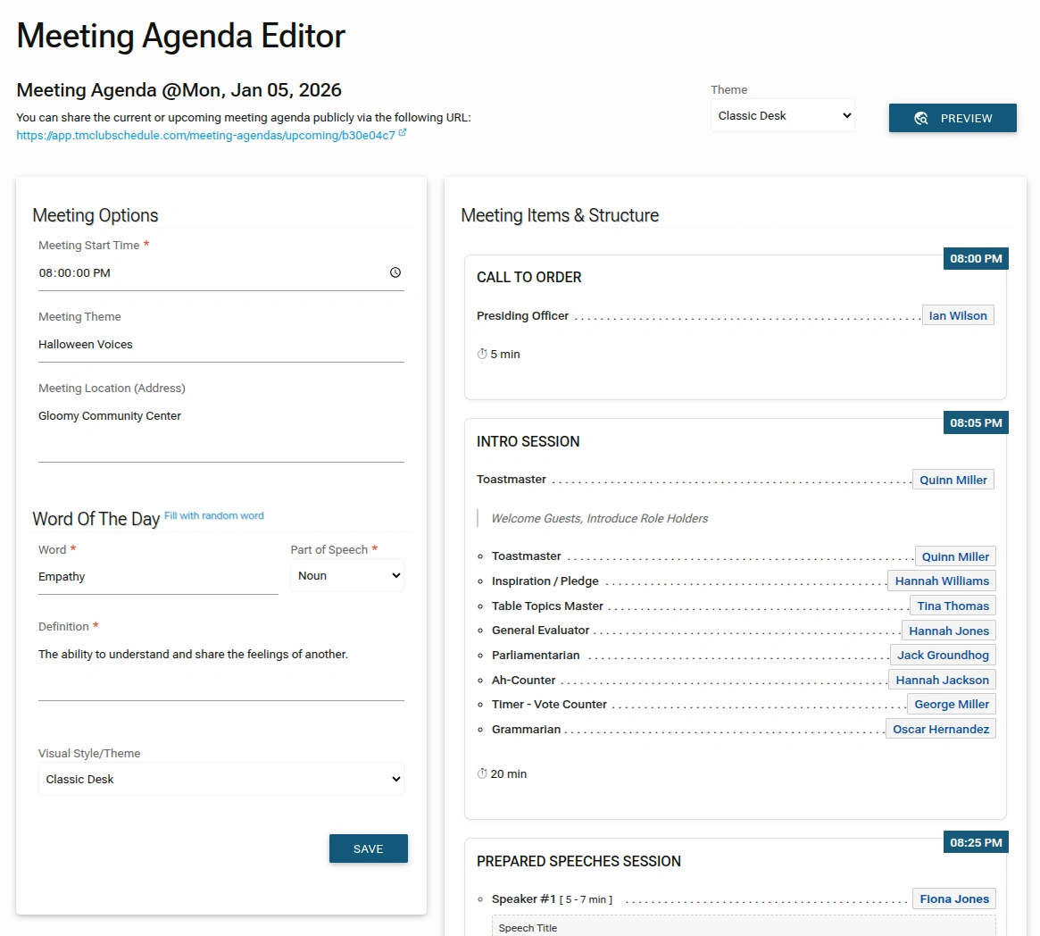This screenshot has width=1040, height=936.
Task: Open the public meeting agenda URL
Action: (x=205, y=136)
